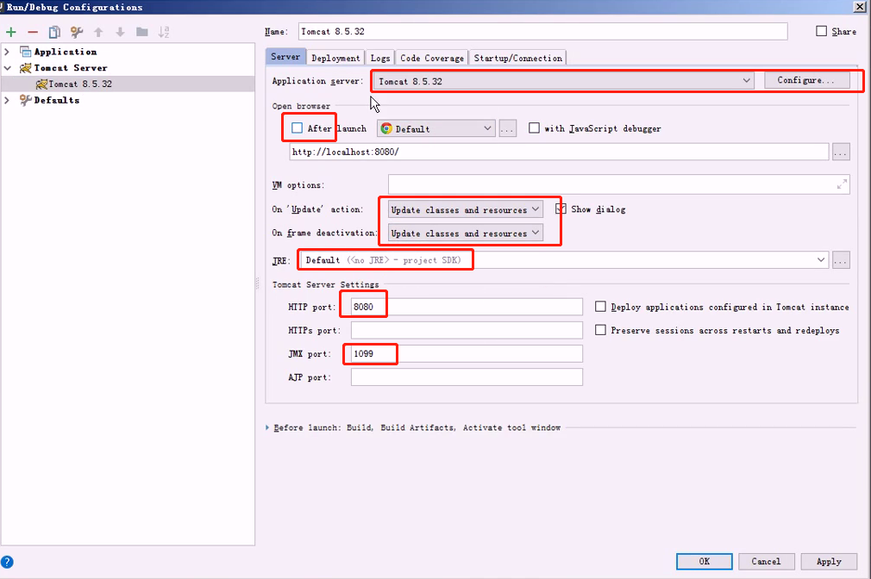Click the HTTPs port input field
This screenshot has height=579, width=871.
tap(467, 330)
